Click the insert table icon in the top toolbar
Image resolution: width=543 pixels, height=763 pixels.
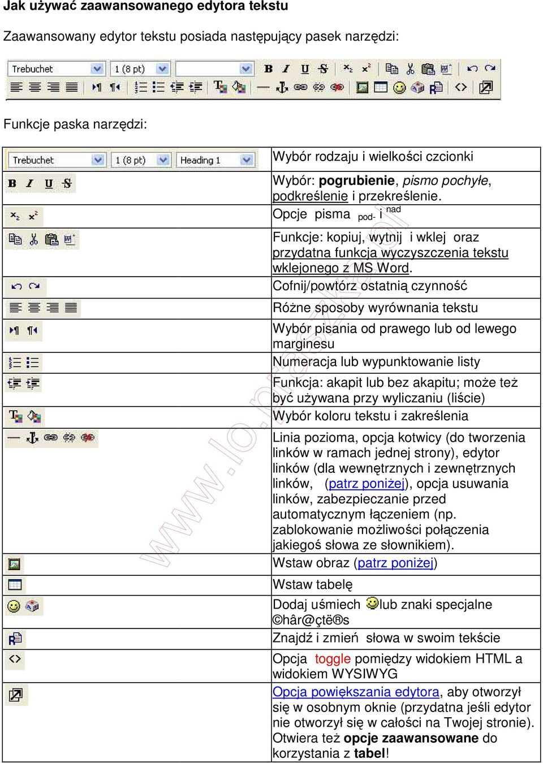tap(381, 87)
